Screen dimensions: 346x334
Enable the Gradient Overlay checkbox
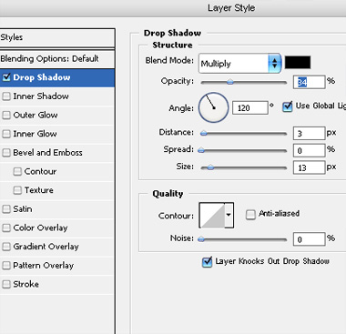click(6, 247)
